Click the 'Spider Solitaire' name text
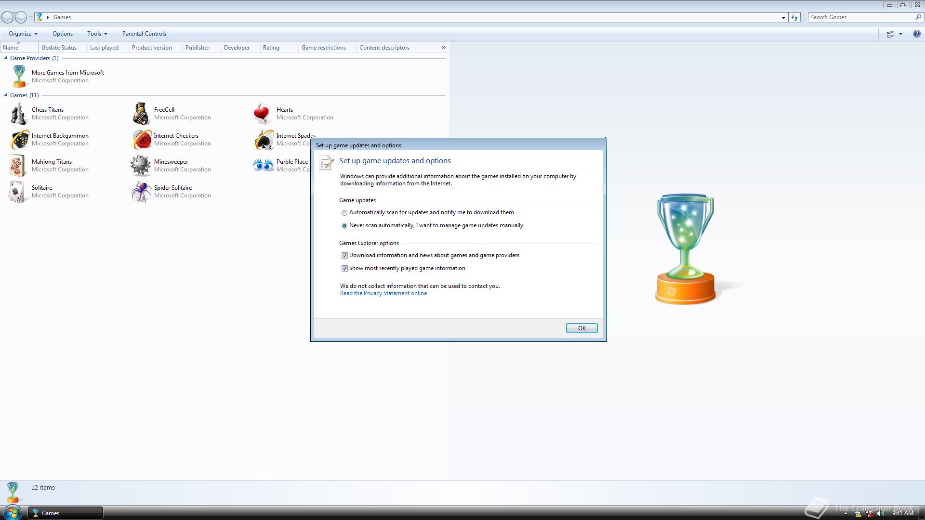 click(x=173, y=188)
